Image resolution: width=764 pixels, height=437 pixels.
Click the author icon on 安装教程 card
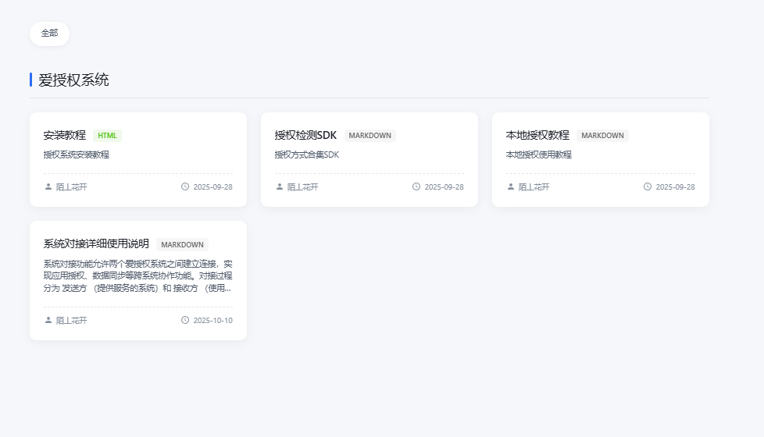coord(48,187)
